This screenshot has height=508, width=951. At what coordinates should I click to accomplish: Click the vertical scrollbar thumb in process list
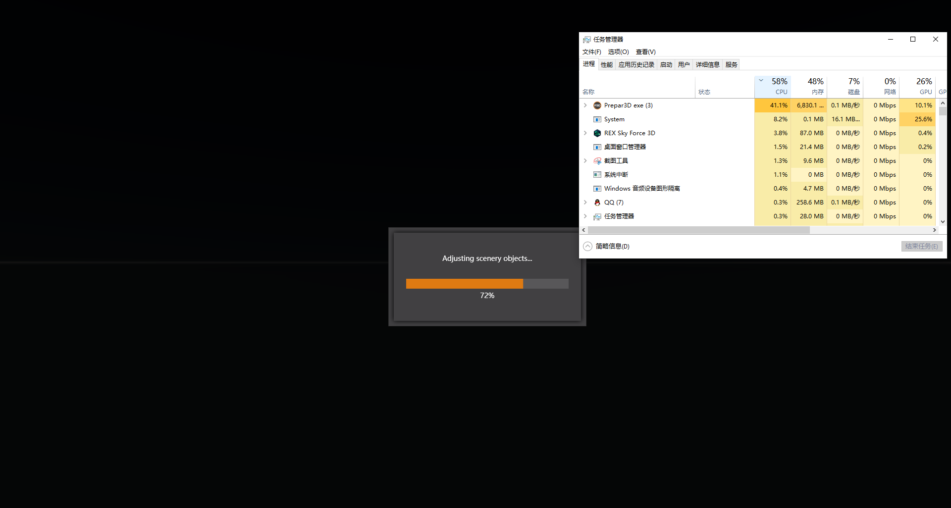[x=943, y=111]
